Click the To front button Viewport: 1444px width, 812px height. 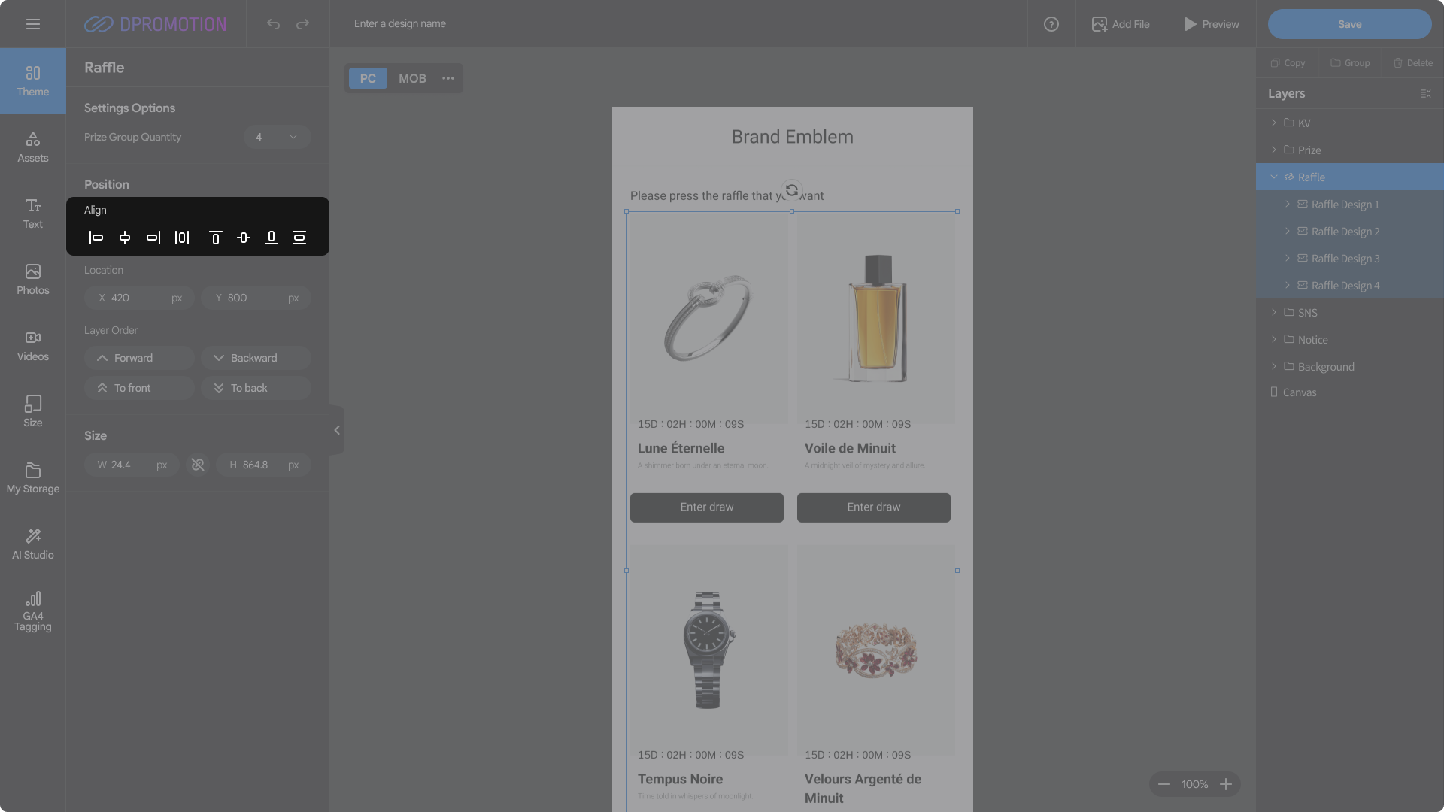pyautogui.click(x=139, y=388)
